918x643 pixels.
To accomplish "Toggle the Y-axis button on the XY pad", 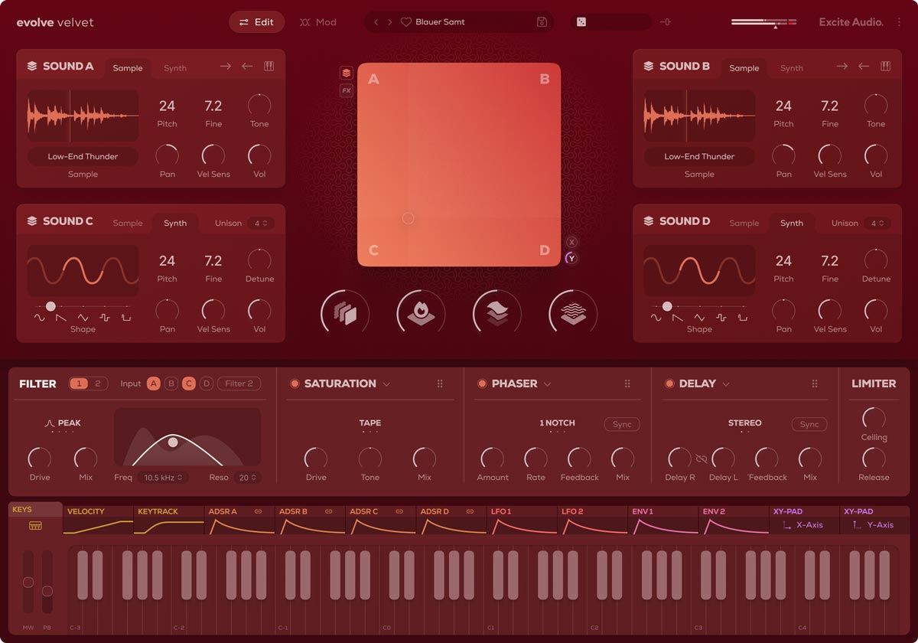I will (x=571, y=257).
